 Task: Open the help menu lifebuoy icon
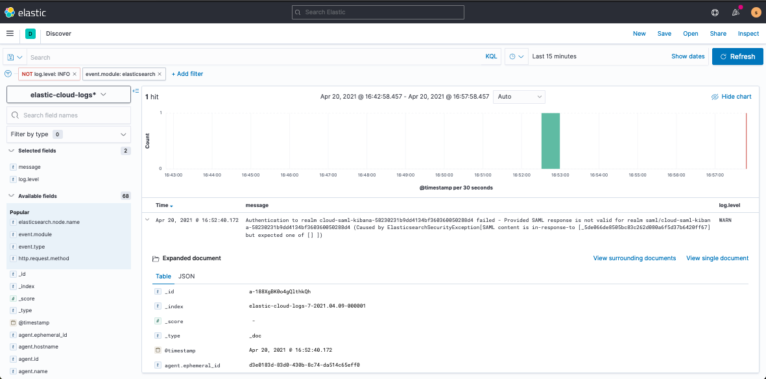coord(715,12)
